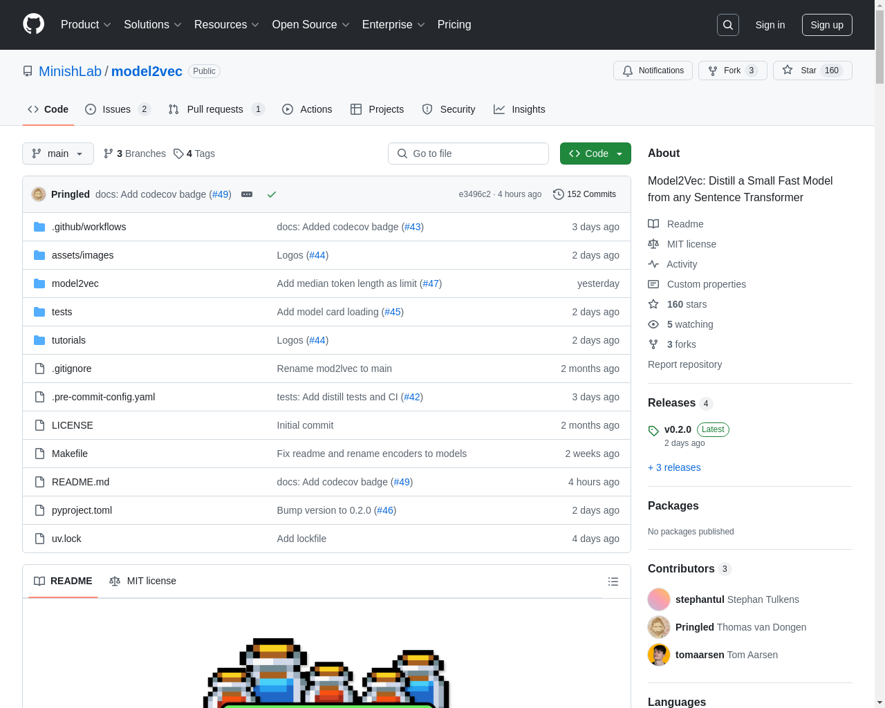
Task: Select the MIT license tab beside README
Action: (x=142, y=581)
